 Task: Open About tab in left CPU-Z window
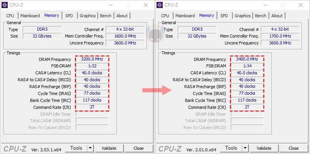pos(122,16)
